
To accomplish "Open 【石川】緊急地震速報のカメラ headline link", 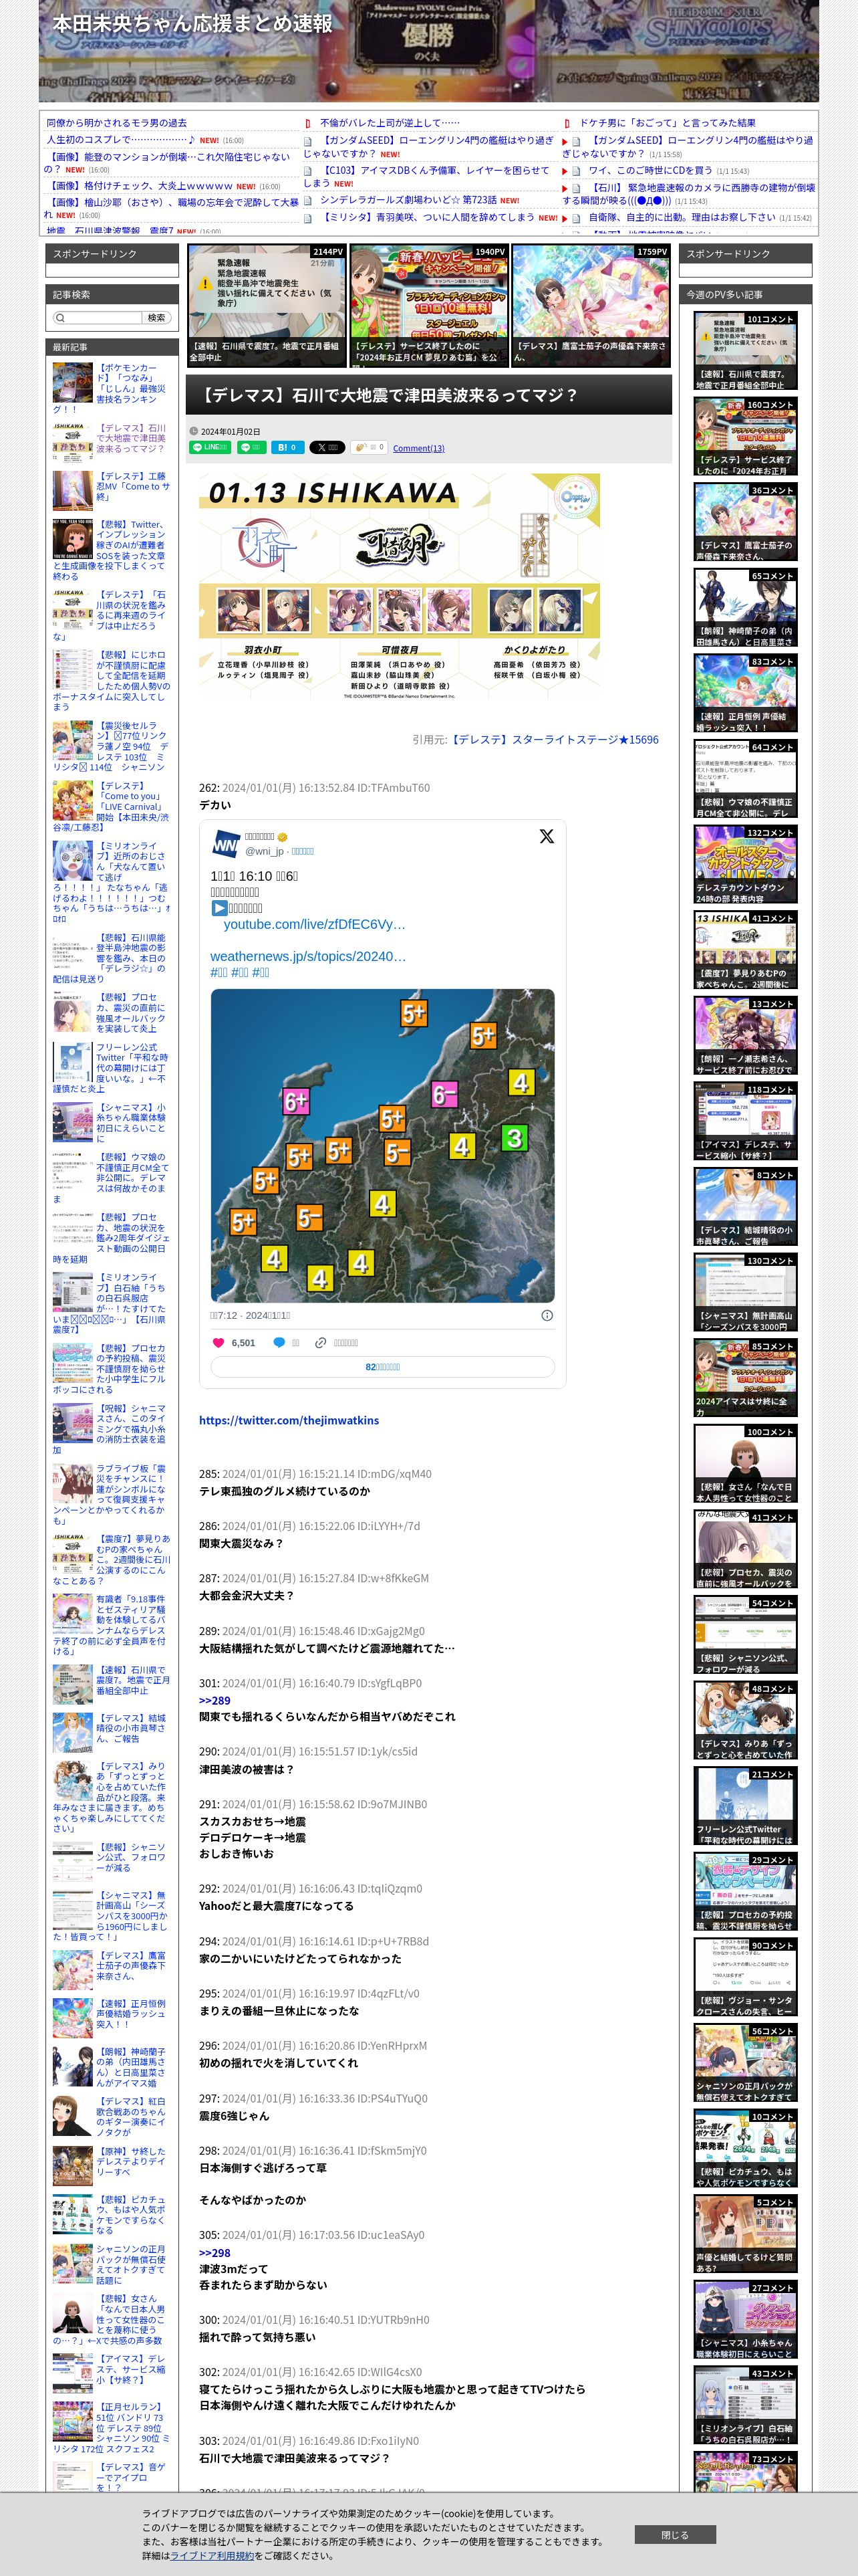I will [x=689, y=194].
